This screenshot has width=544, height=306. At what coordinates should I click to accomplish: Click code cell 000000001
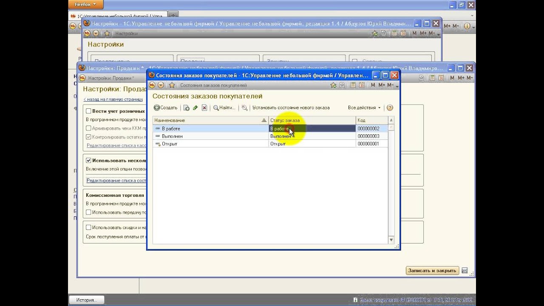coord(371,144)
